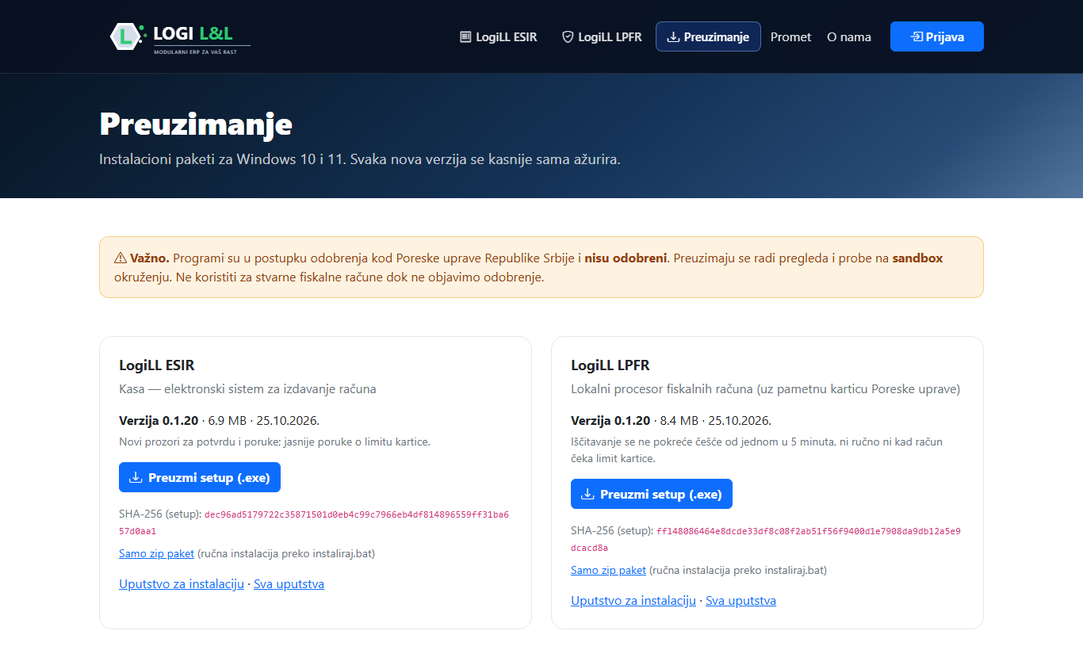Click 'Lokalni procesor fiskalnih računa' description
This screenshot has height=650, width=1083.
tap(765, 389)
